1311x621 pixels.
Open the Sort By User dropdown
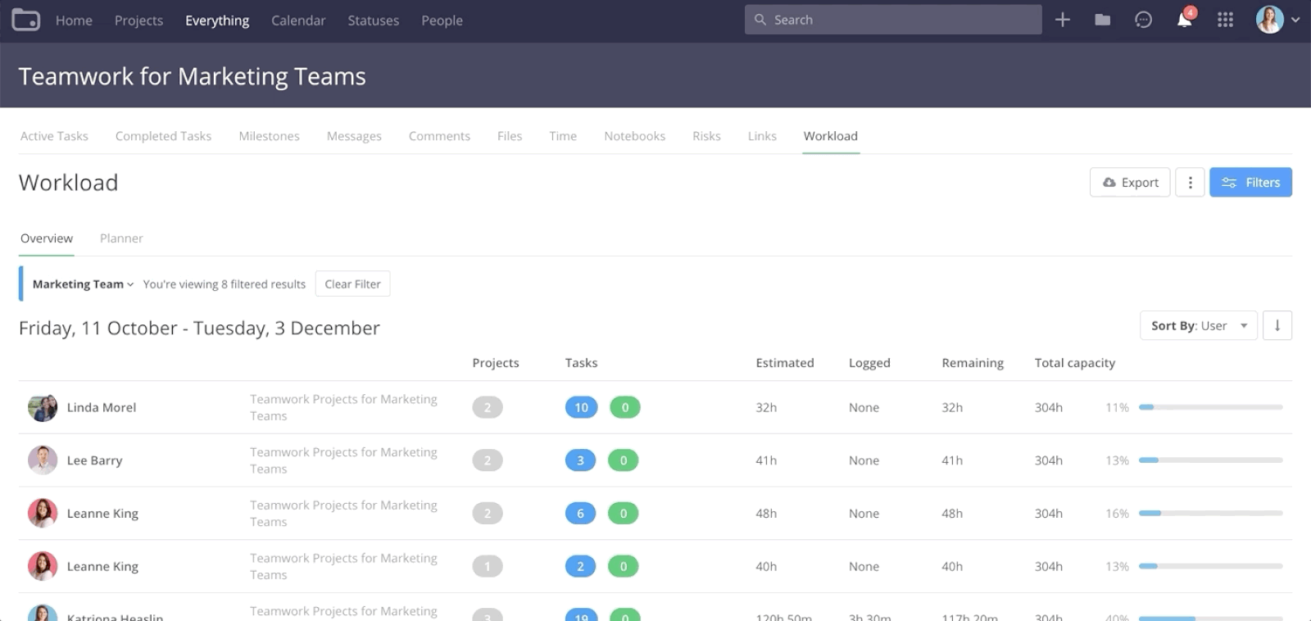click(x=1198, y=325)
